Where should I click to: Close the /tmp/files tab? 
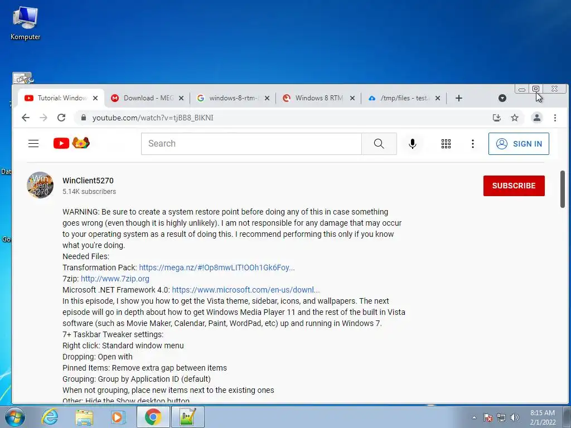coord(438,98)
